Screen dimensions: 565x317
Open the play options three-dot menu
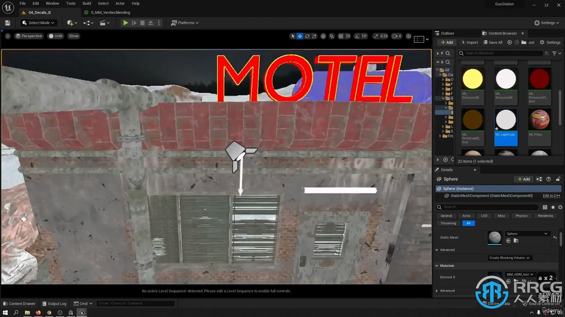(159, 23)
